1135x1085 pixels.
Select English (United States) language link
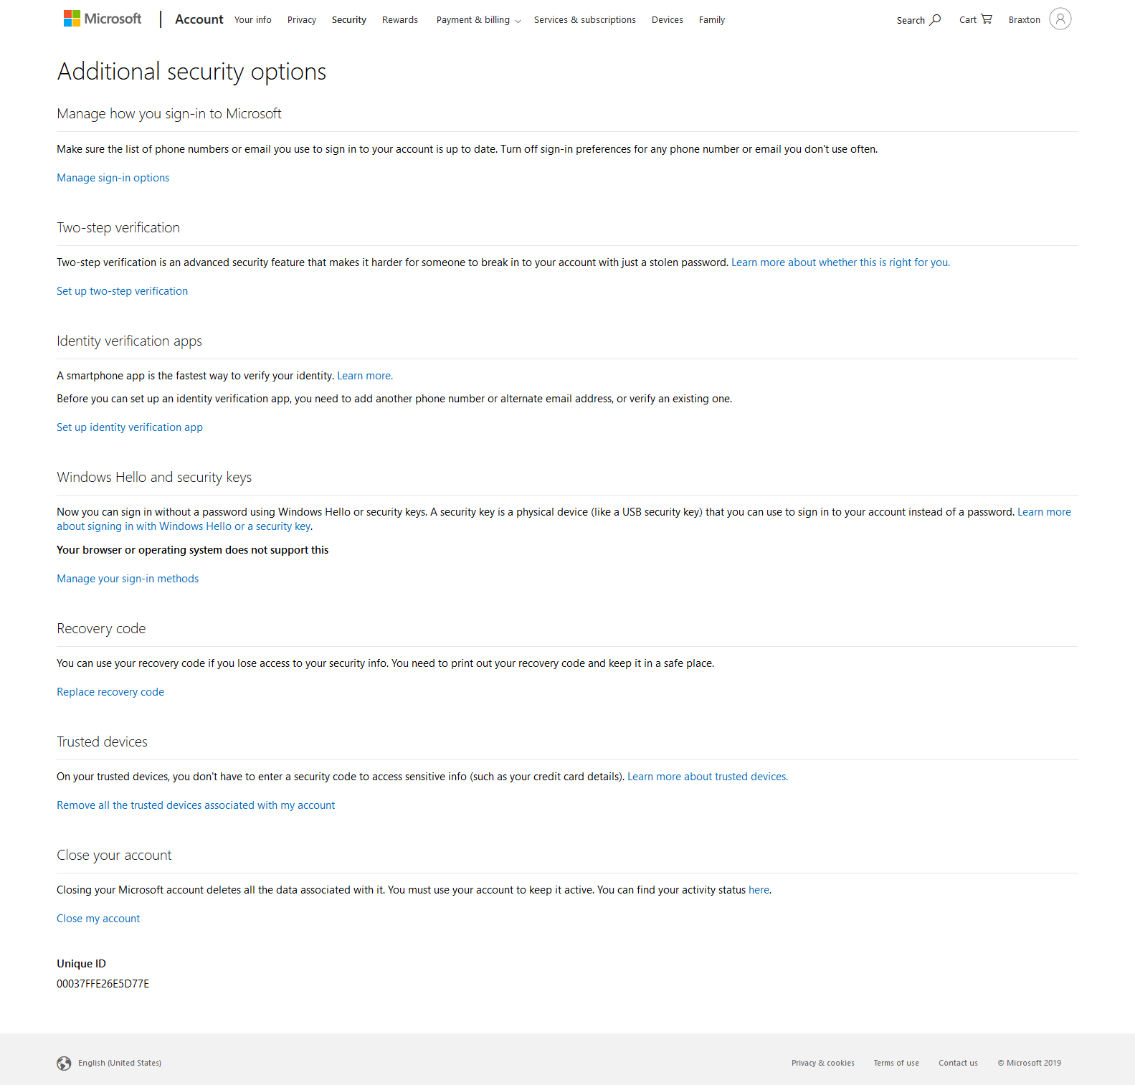point(120,1063)
